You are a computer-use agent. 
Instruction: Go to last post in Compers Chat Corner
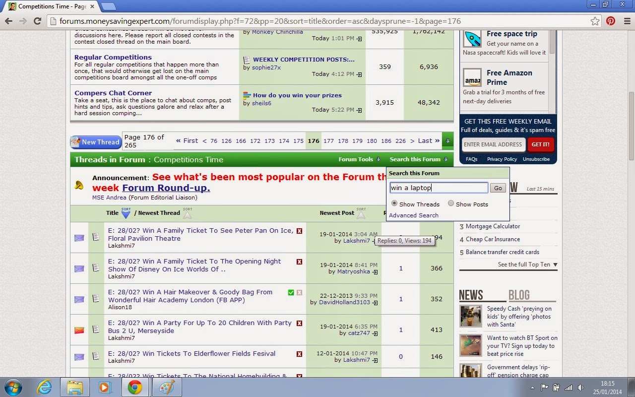point(360,110)
